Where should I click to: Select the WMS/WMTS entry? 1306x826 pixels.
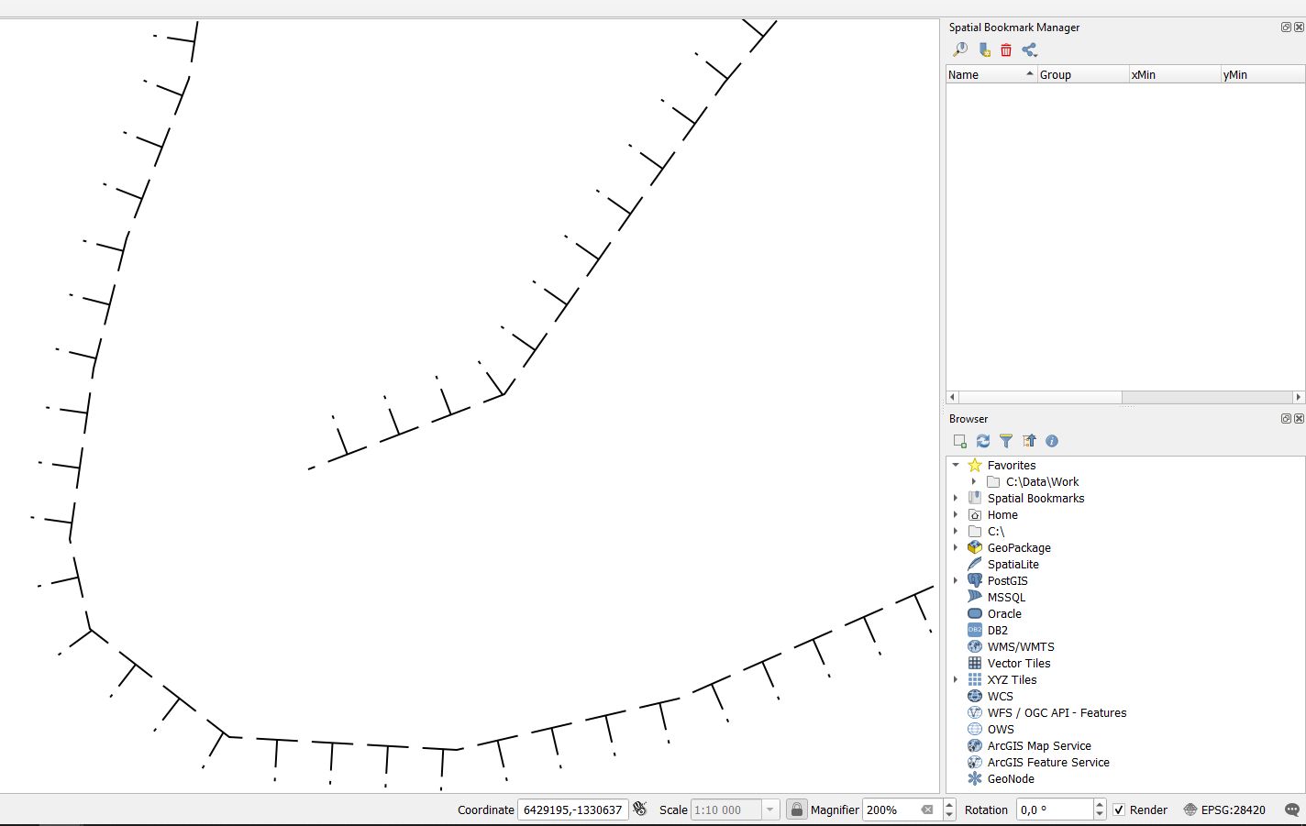tap(1020, 646)
